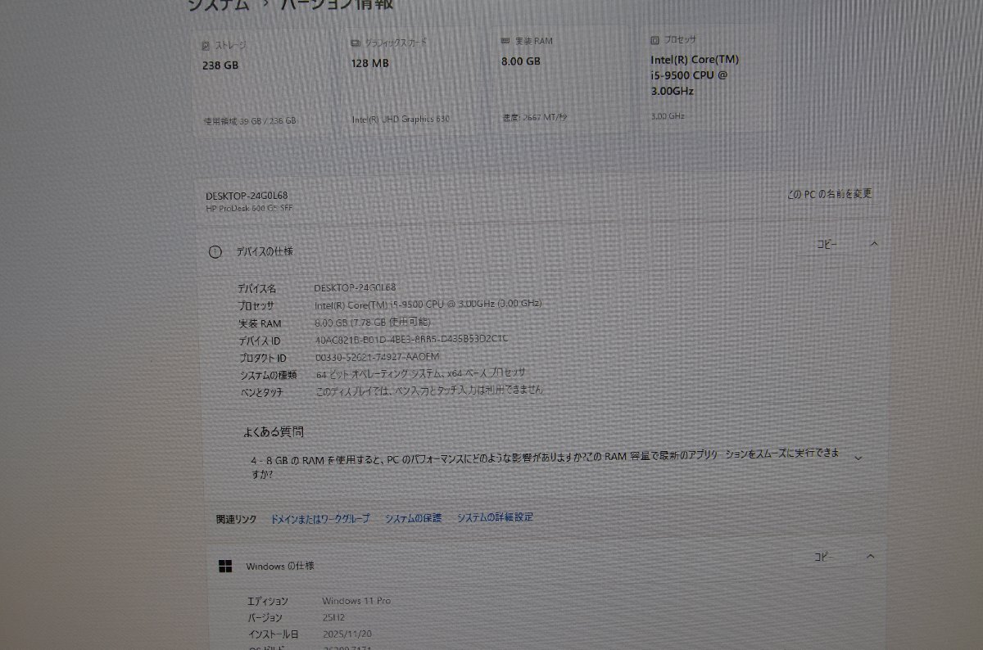This screenshot has height=650, width=983.
Task: Click the デバイス ID label
Action: [259, 341]
